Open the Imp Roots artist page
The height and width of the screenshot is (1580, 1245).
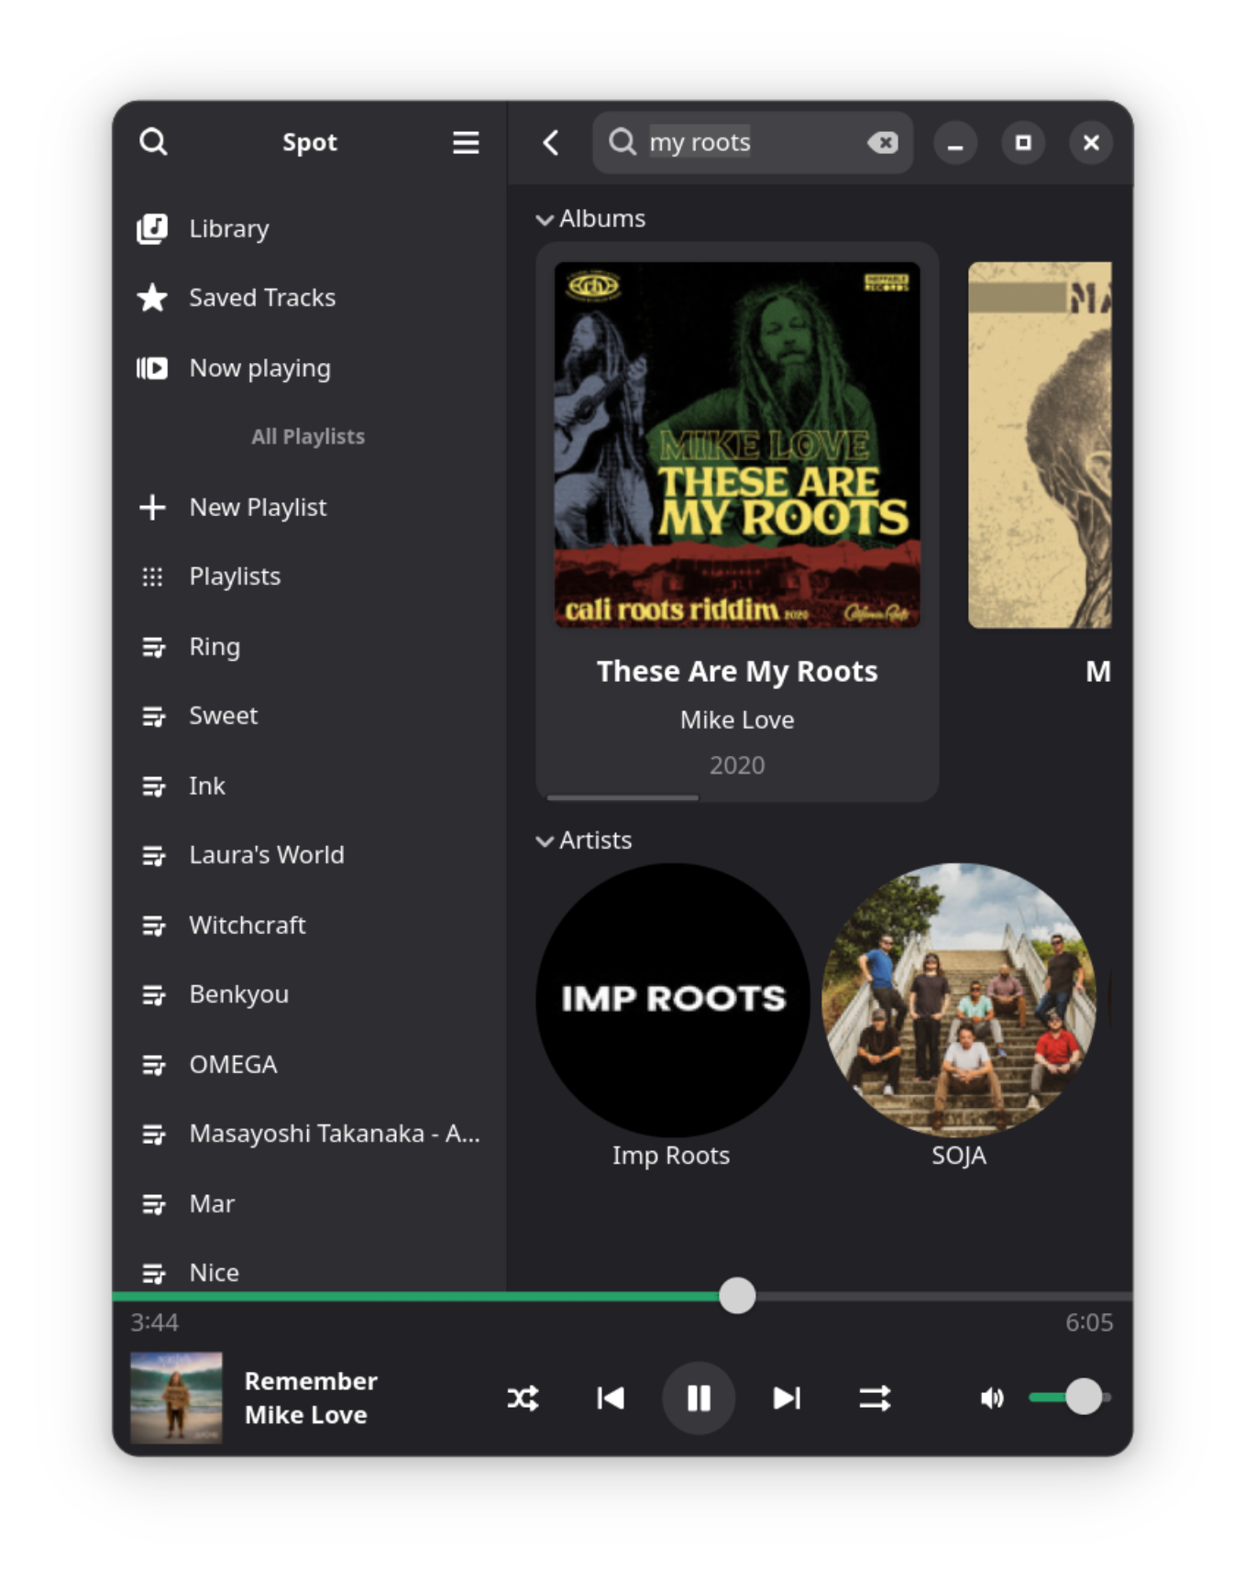click(673, 1000)
